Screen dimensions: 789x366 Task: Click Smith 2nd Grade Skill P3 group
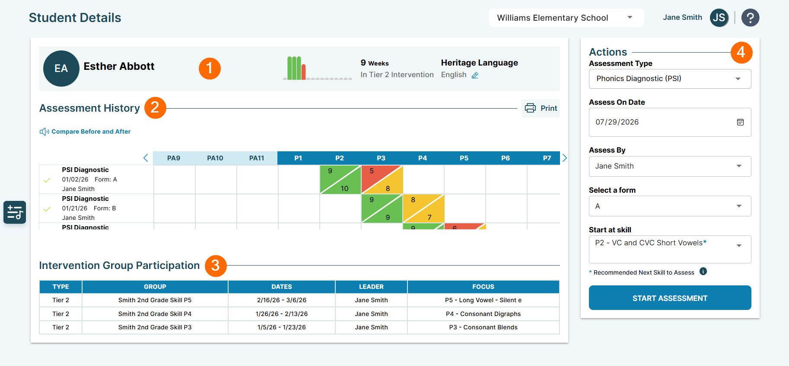(x=155, y=327)
